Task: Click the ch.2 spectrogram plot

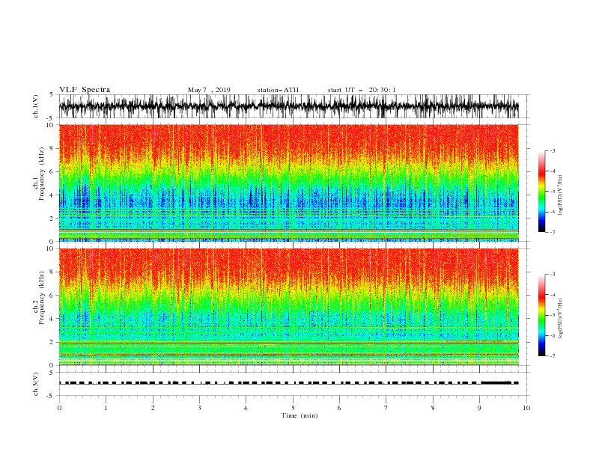Action: [x=289, y=307]
